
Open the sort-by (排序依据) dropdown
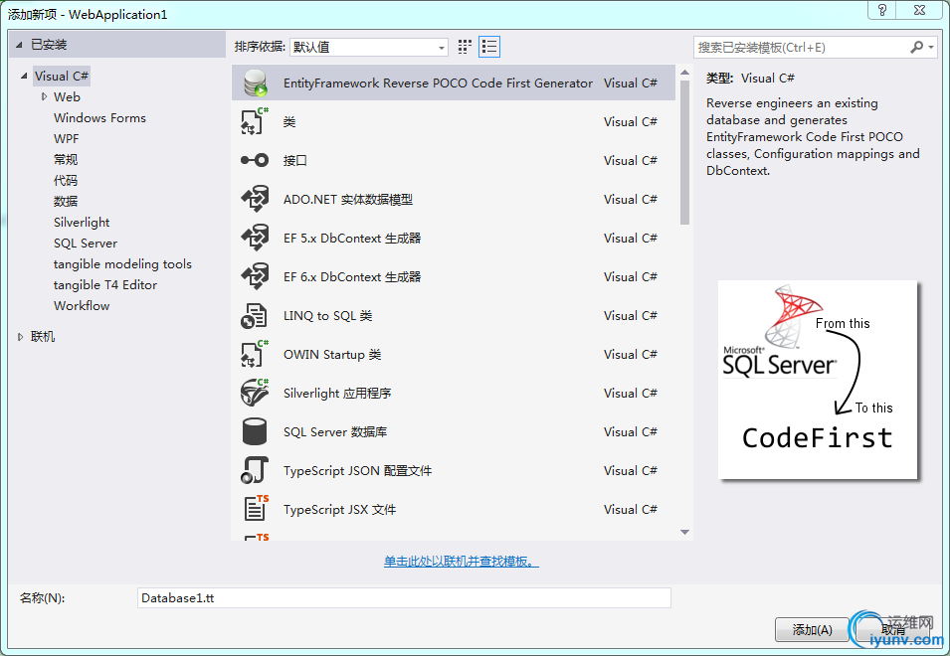[x=368, y=47]
